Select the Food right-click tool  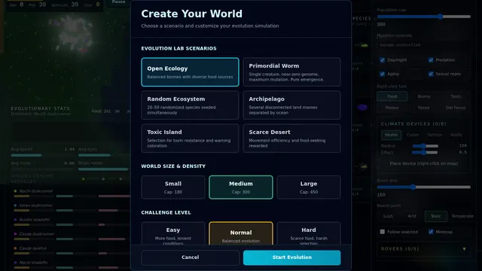click(x=392, y=96)
